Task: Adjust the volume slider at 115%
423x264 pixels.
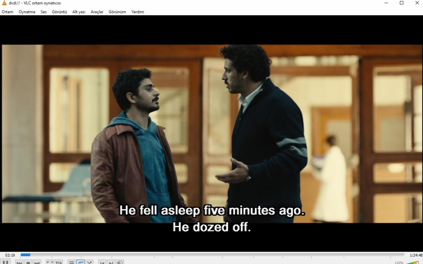Action: coord(413,262)
